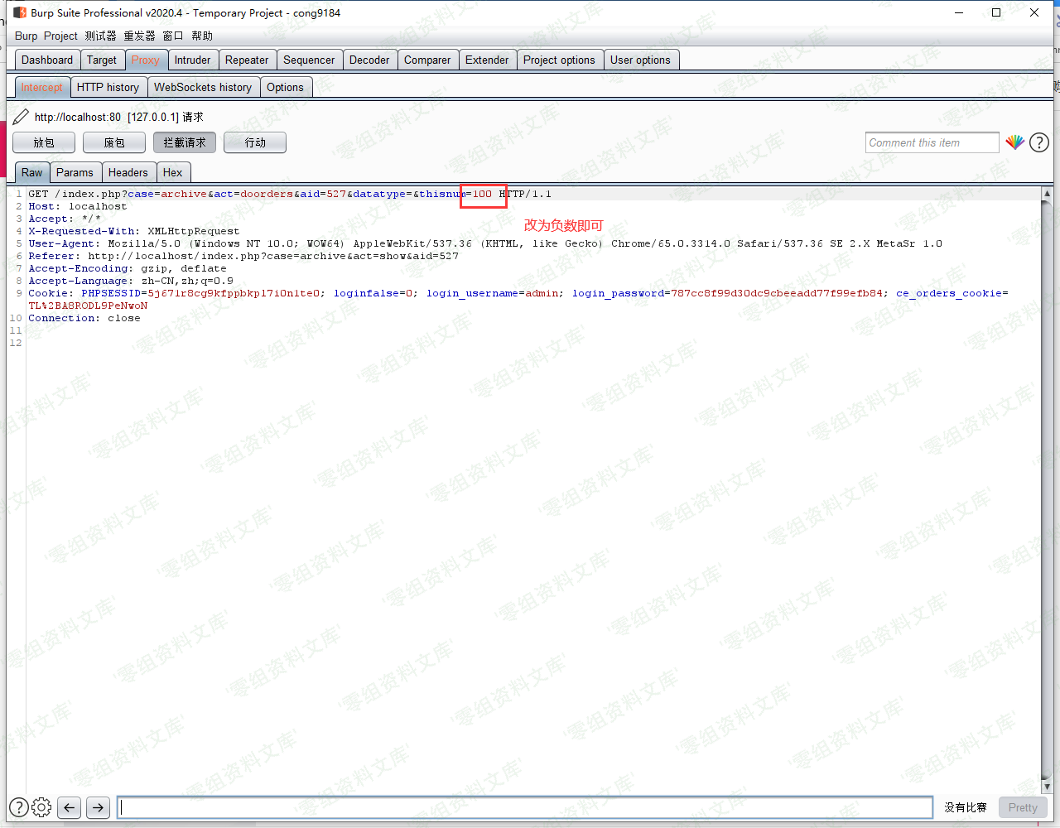
Task: Open the highlight color picker icon
Action: click(1014, 142)
